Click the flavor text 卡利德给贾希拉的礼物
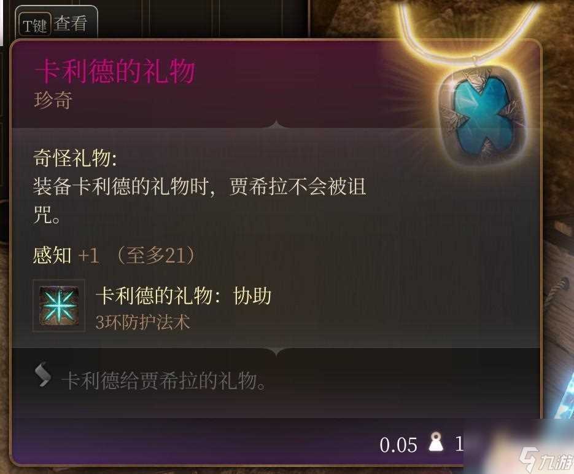This screenshot has width=574, height=474. point(163,381)
